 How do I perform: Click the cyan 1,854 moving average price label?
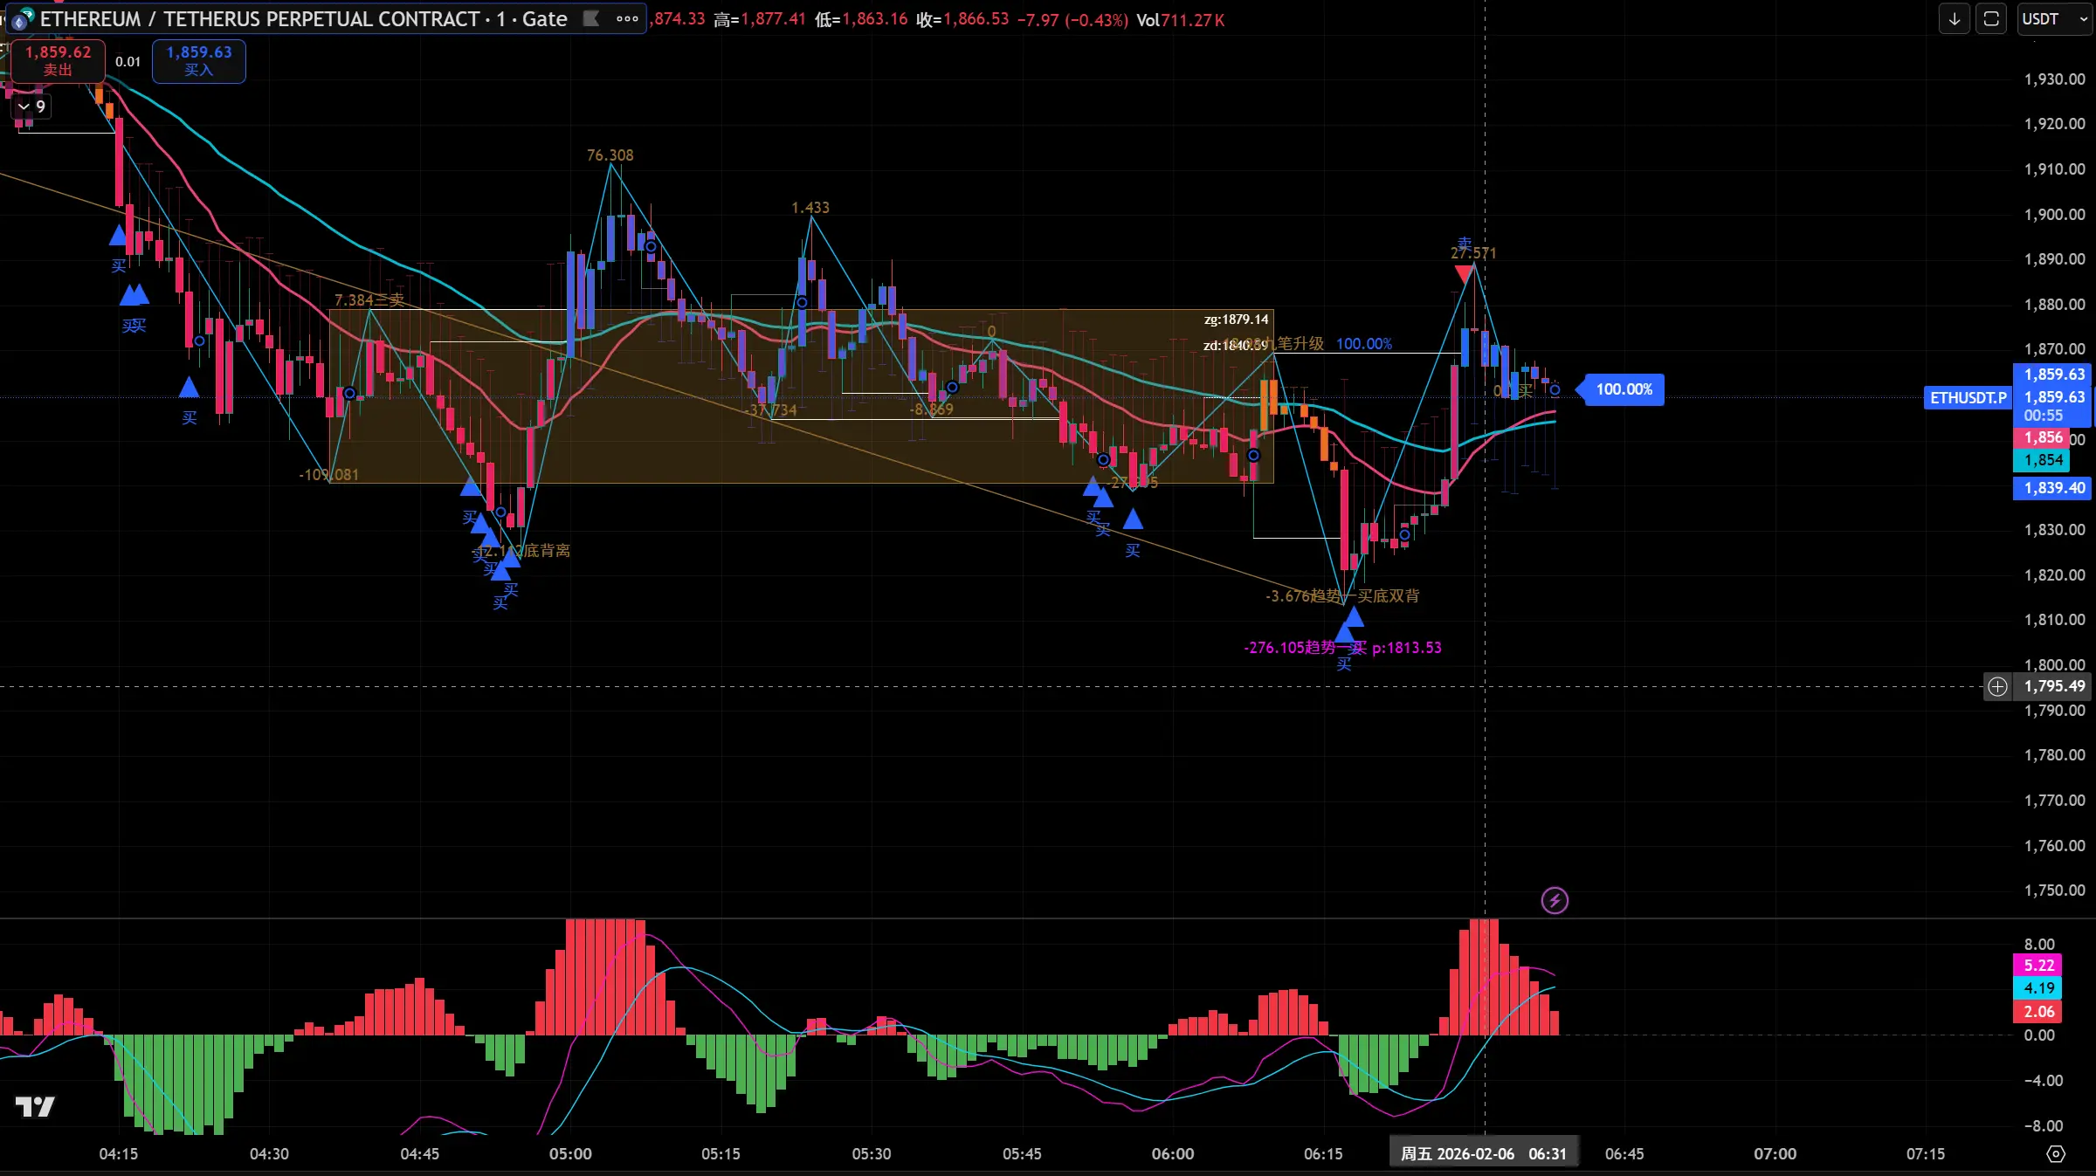(x=2044, y=460)
